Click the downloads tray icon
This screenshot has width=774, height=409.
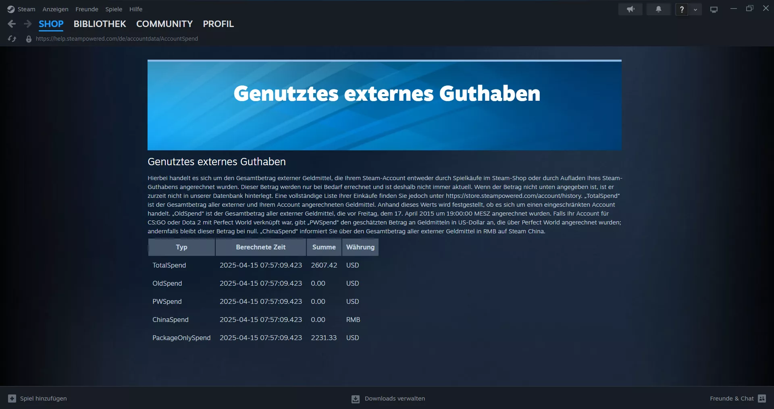click(x=355, y=399)
